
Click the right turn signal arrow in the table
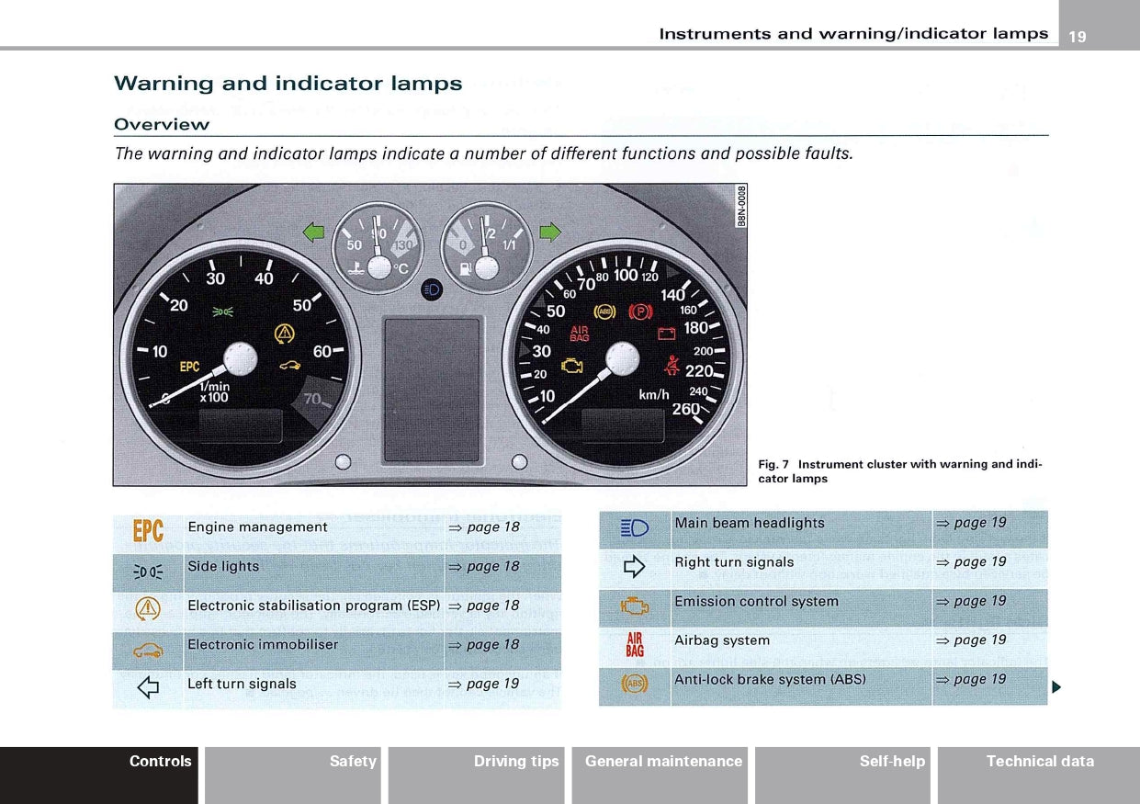pos(635,567)
